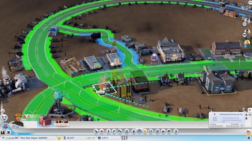Viewport: 252px width, 141px height.
Task: Open the Education menu icon
Action: pos(157,131)
